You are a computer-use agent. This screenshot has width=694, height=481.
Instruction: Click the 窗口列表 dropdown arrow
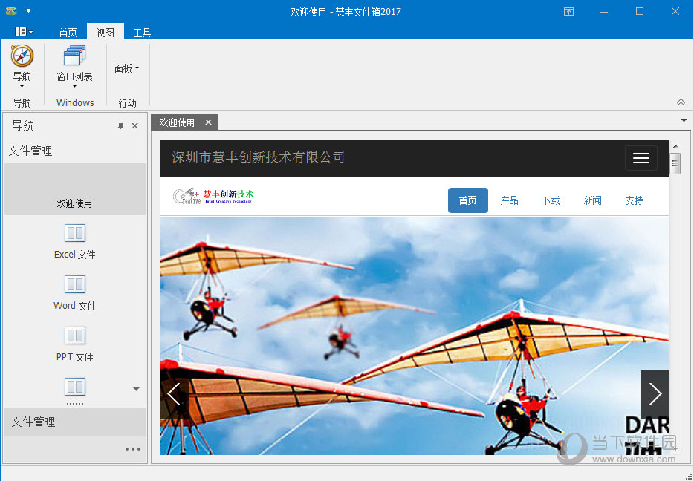tap(74, 87)
